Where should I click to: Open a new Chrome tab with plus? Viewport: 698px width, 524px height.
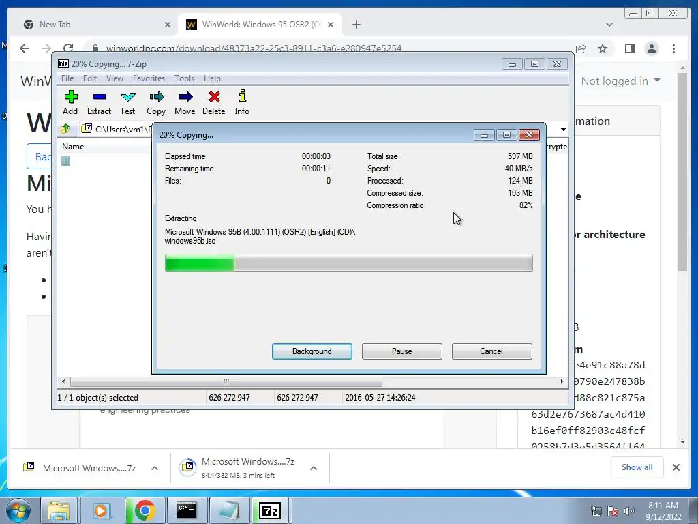click(356, 25)
